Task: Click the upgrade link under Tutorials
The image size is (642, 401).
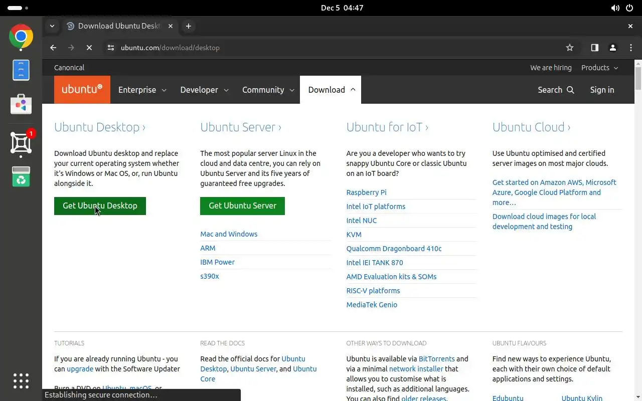Action: pos(80,369)
